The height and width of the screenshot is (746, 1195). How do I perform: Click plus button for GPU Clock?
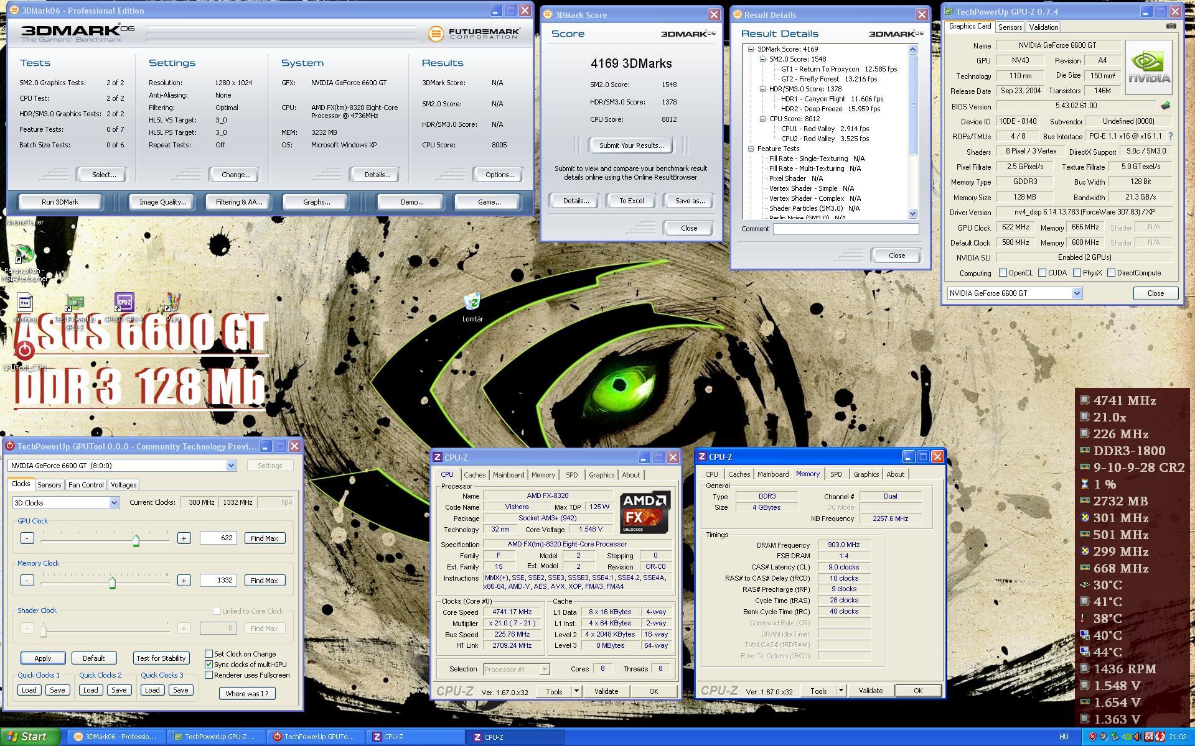coord(184,538)
